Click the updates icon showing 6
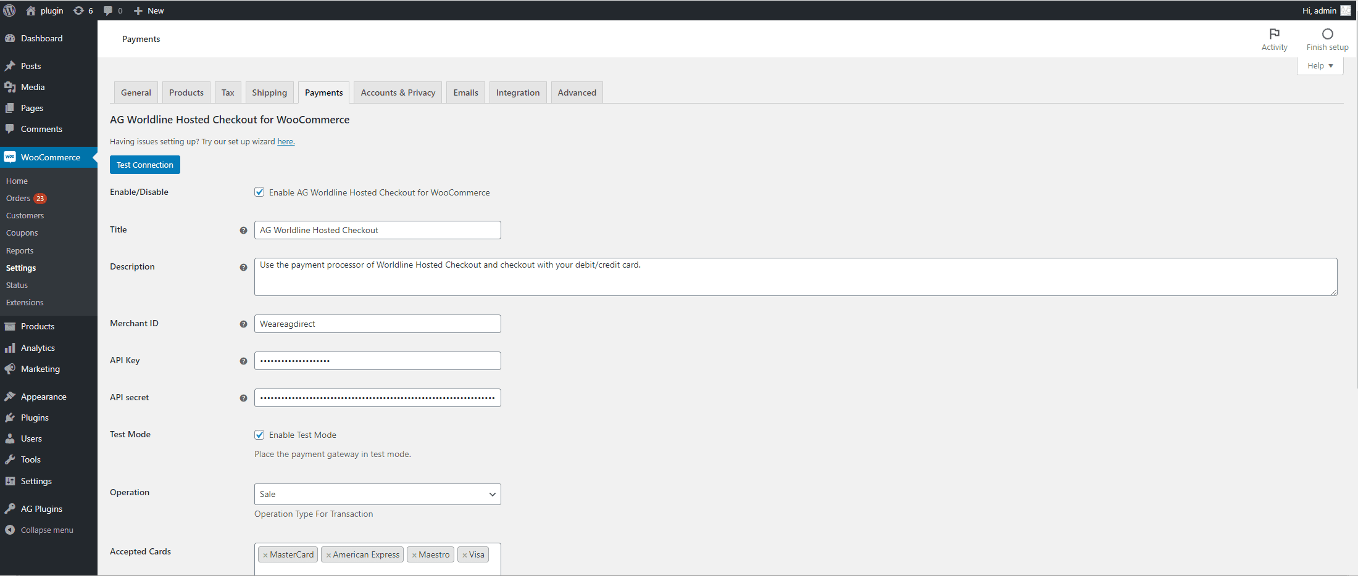 tap(78, 10)
